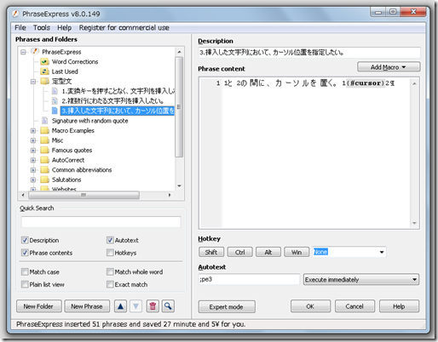438x342 pixels.
Task: Open the Help menu
Action: coord(64,27)
